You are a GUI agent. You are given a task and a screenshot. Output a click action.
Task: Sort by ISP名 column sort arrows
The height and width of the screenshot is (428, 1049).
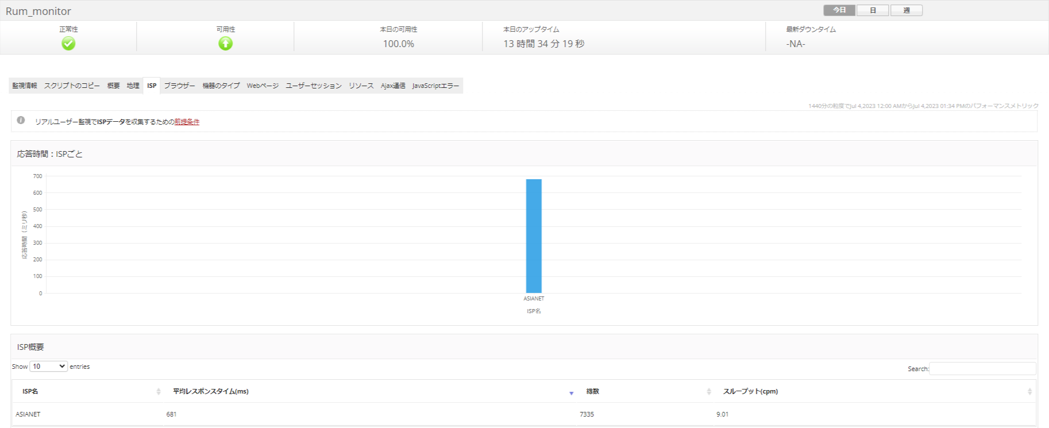pos(159,392)
